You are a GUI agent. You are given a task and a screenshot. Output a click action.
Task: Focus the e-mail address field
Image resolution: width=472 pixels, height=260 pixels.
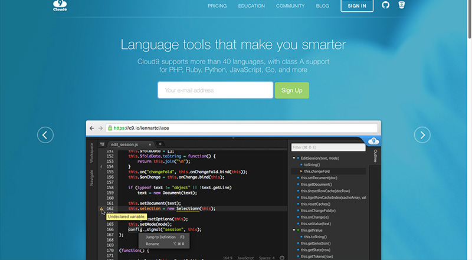click(215, 90)
